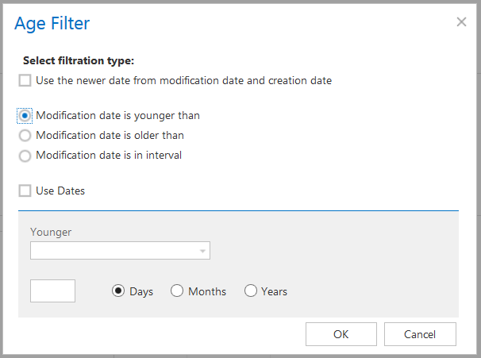Screen dimensions: 481x358
Task: Set the unit to Years
Action: pos(251,291)
